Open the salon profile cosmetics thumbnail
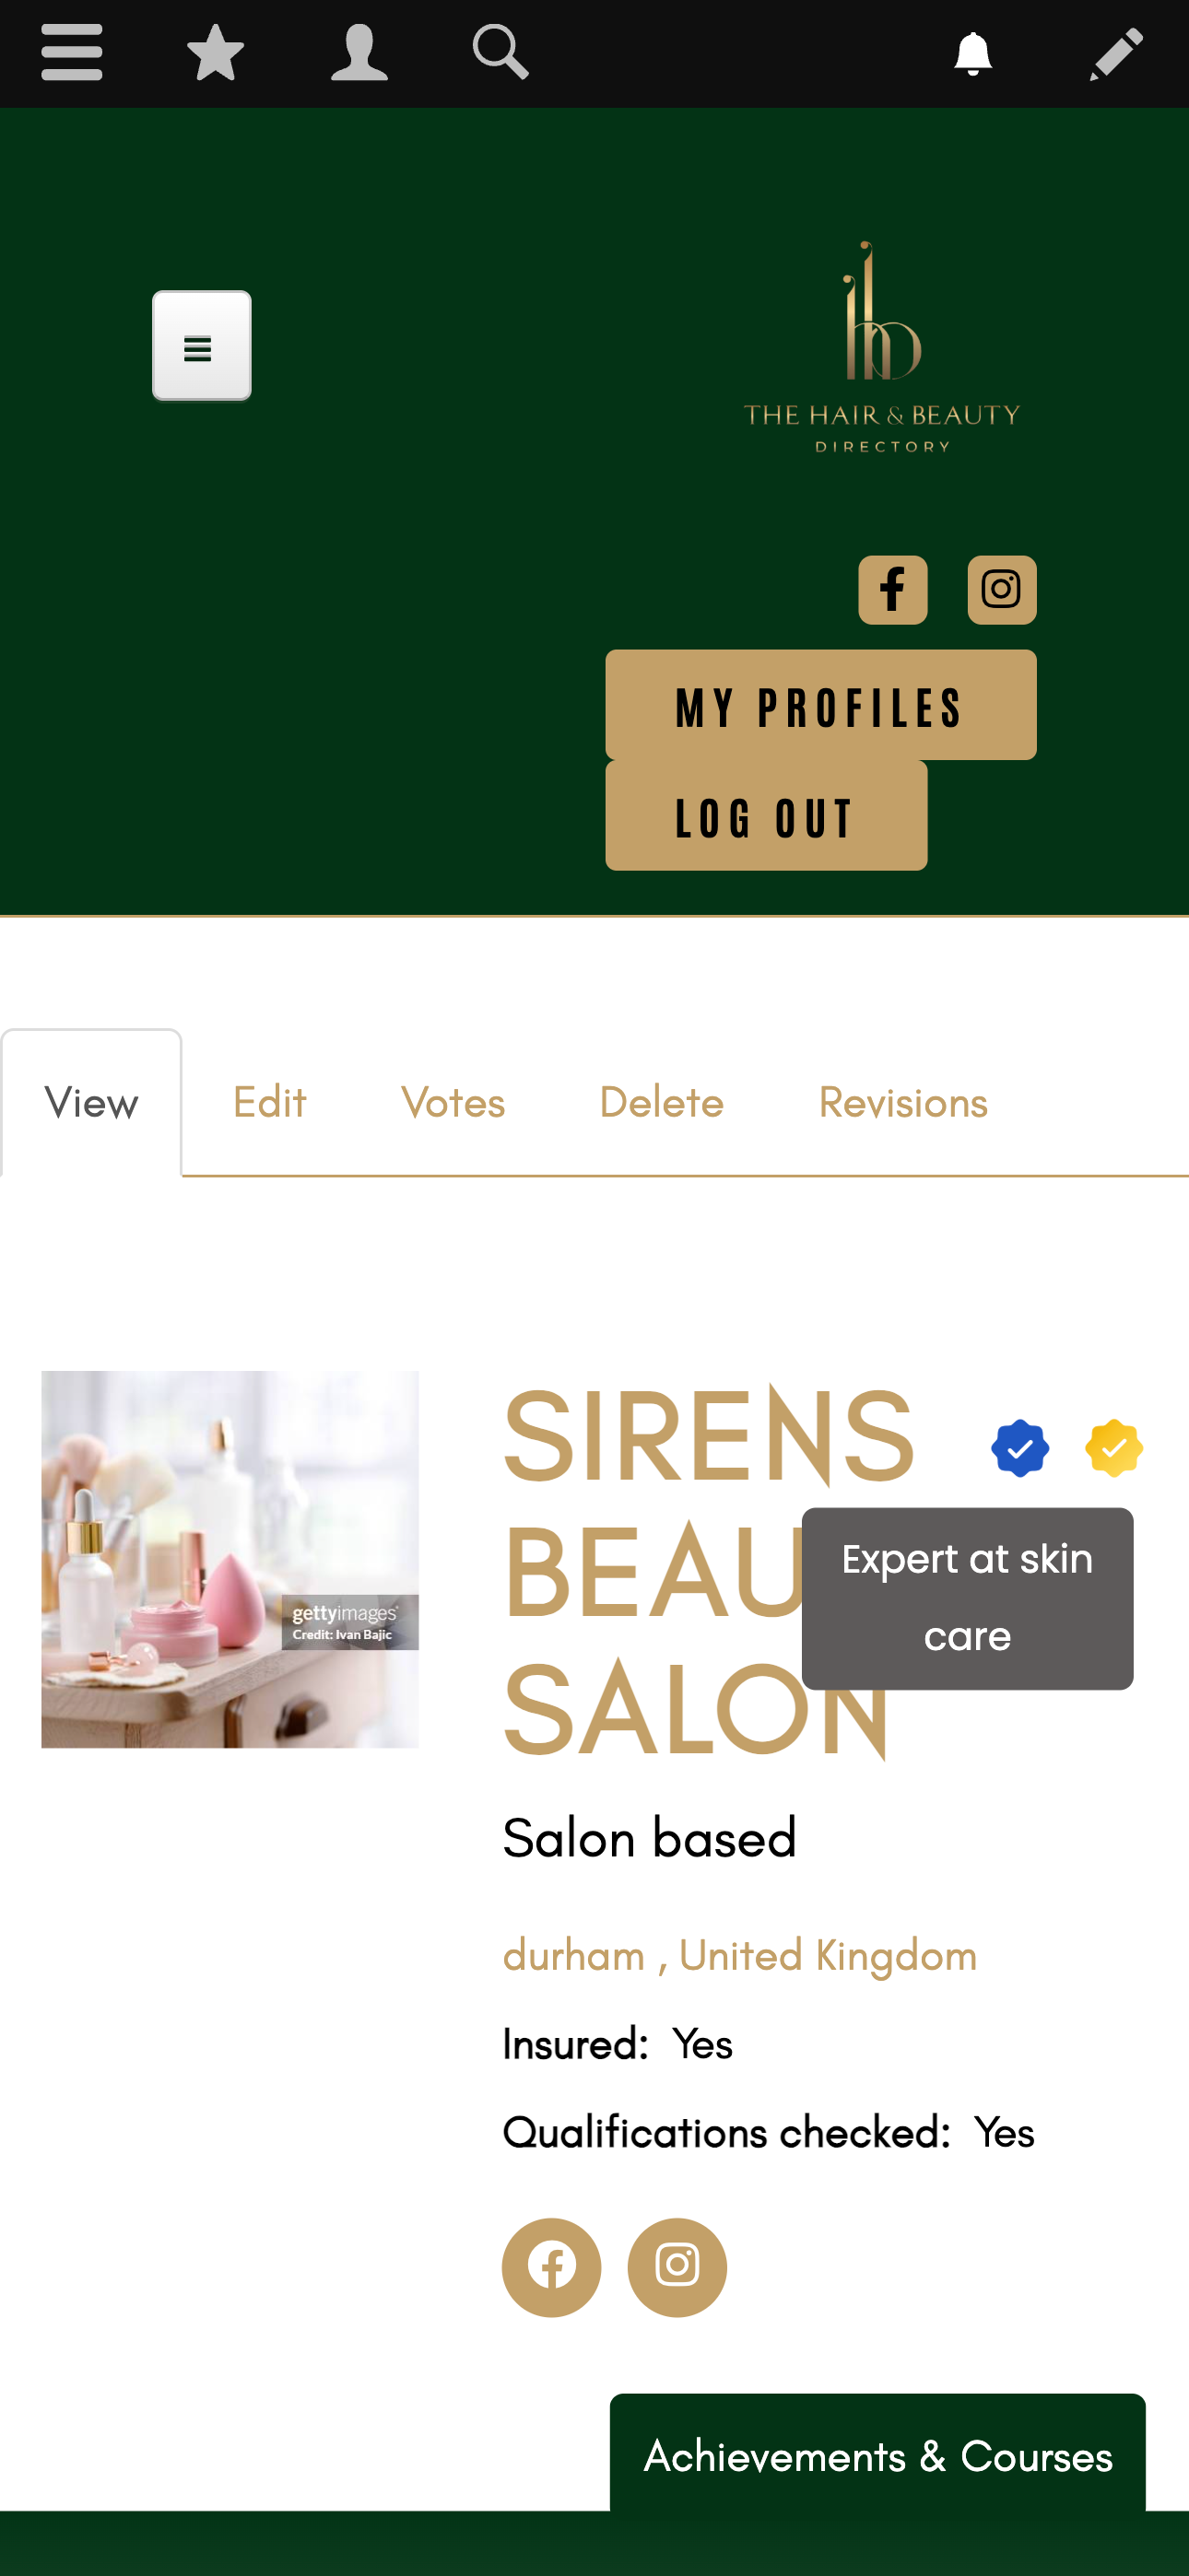 (230, 1559)
